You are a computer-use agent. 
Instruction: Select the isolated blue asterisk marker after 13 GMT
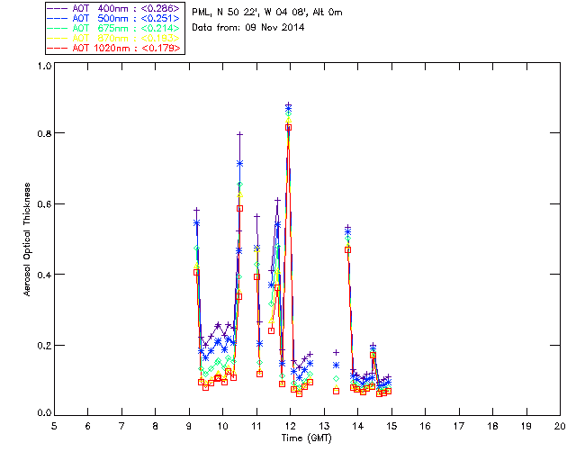pos(336,365)
